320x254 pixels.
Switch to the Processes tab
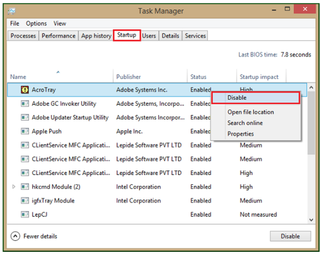[23, 36]
